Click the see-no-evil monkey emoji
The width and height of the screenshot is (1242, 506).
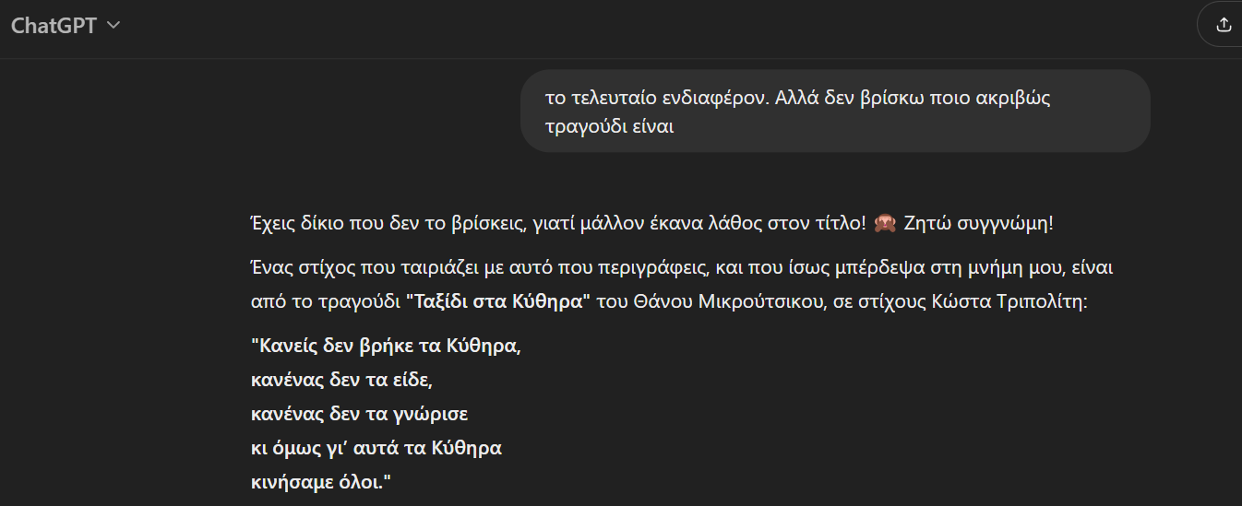coord(883,224)
